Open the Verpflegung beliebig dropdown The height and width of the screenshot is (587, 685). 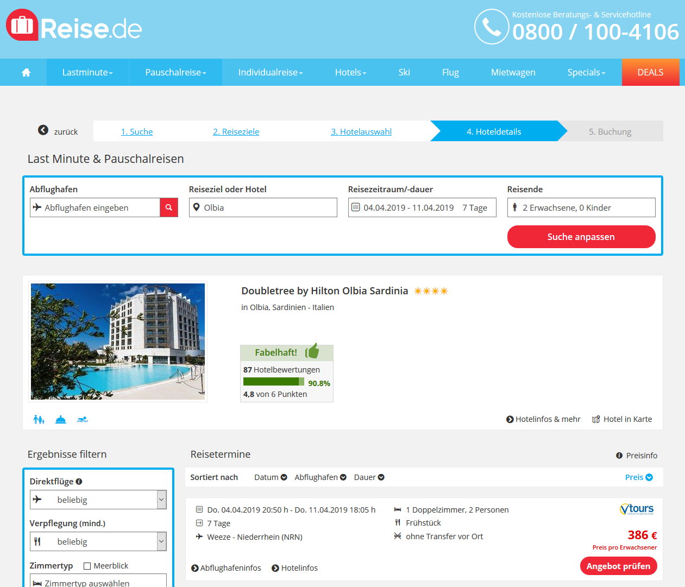tap(98, 541)
